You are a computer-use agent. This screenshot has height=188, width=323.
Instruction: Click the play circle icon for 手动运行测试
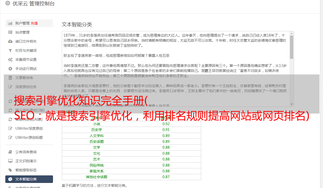coord(10,69)
